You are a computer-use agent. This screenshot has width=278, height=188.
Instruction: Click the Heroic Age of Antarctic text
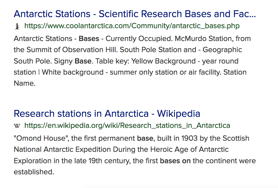click(189, 149)
